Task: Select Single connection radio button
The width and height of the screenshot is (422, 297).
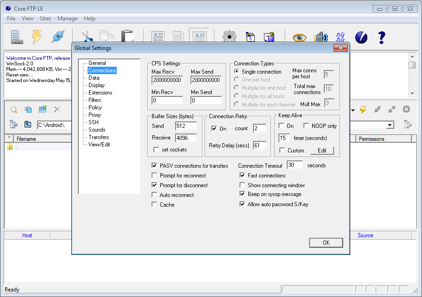Action: [236, 71]
